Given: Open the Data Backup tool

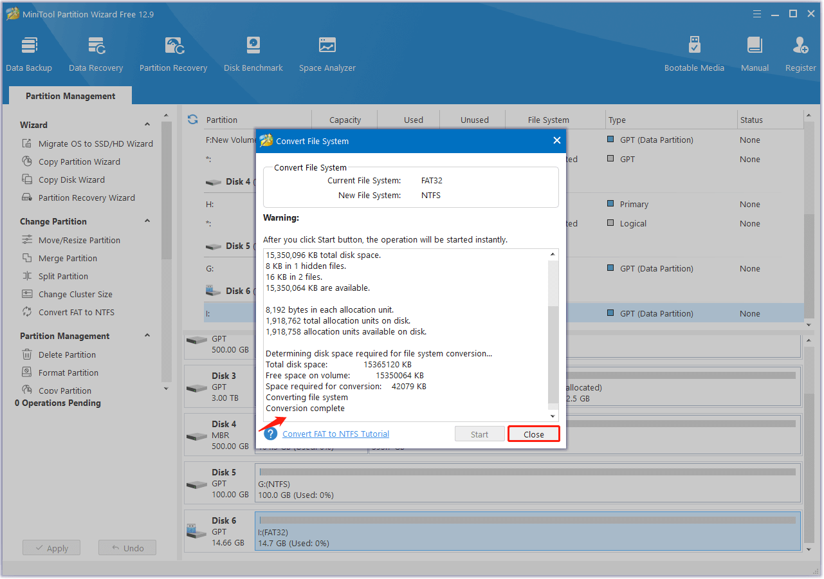Looking at the screenshot, I should pyautogui.click(x=29, y=55).
